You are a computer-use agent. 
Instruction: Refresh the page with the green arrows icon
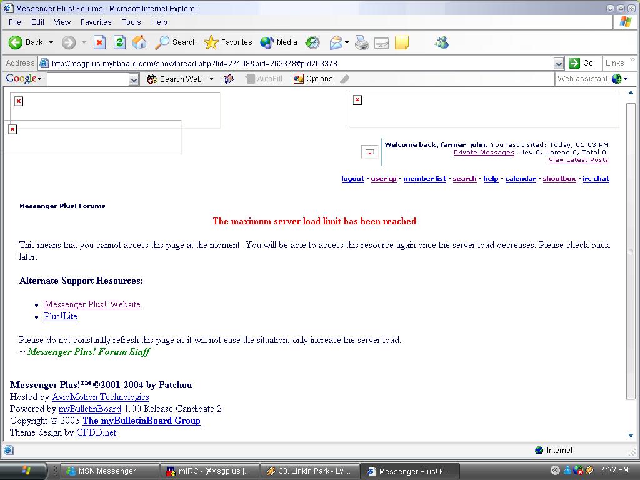pos(119,42)
